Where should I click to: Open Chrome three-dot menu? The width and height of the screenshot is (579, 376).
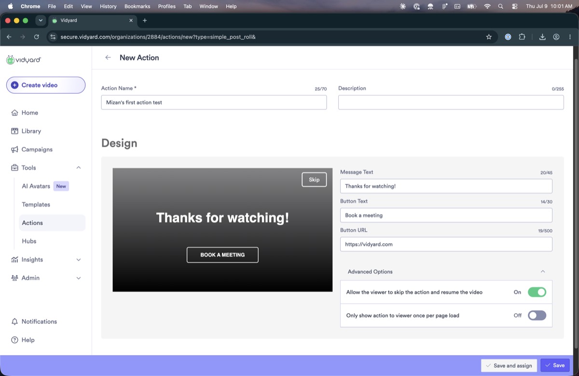pyautogui.click(x=570, y=37)
